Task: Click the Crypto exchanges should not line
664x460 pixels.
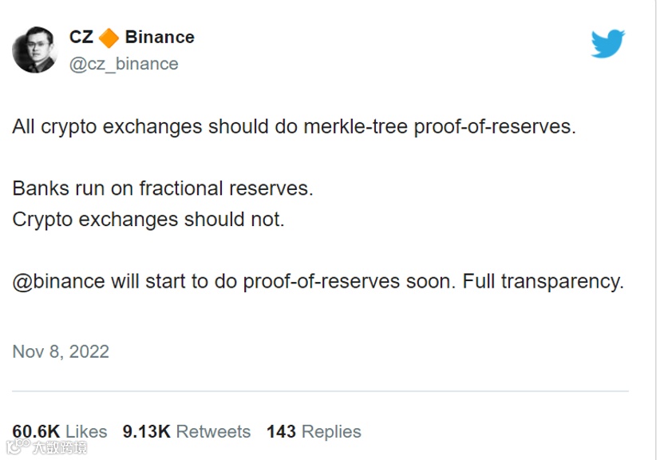Action: pos(148,219)
